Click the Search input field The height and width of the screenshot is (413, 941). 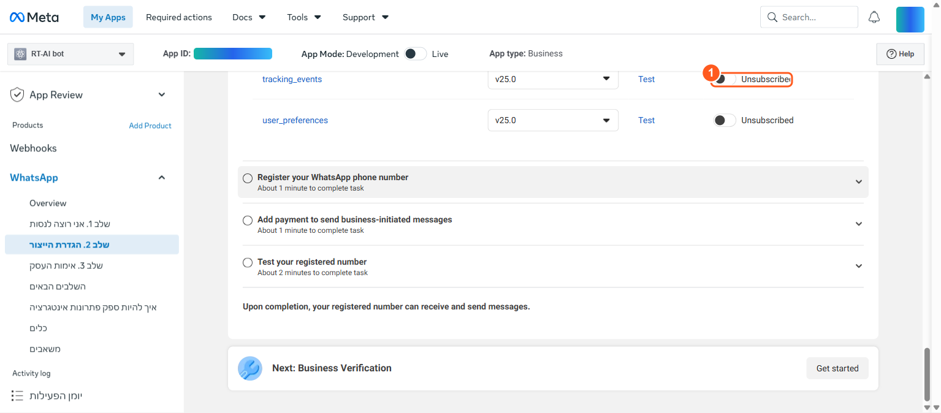pos(809,17)
